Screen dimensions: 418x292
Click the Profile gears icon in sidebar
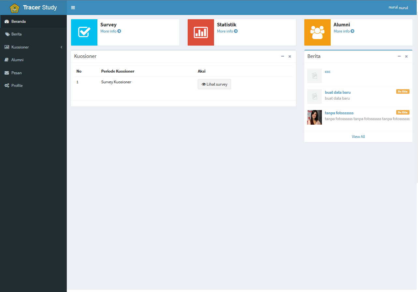pos(7,86)
